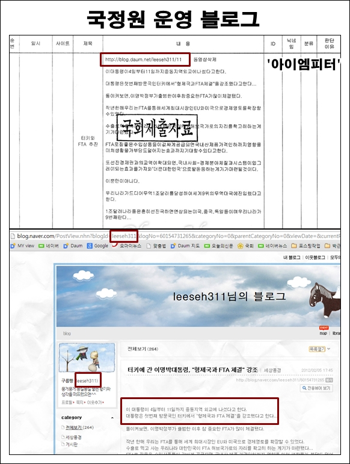This screenshot has width=350, height=464.
Task: Open the blog tab under the banner
Action: pos(67,334)
